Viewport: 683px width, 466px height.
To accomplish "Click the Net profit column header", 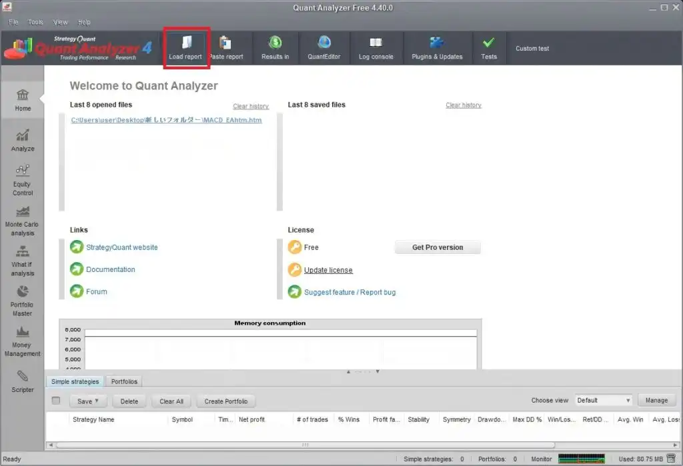I will click(252, 419).
